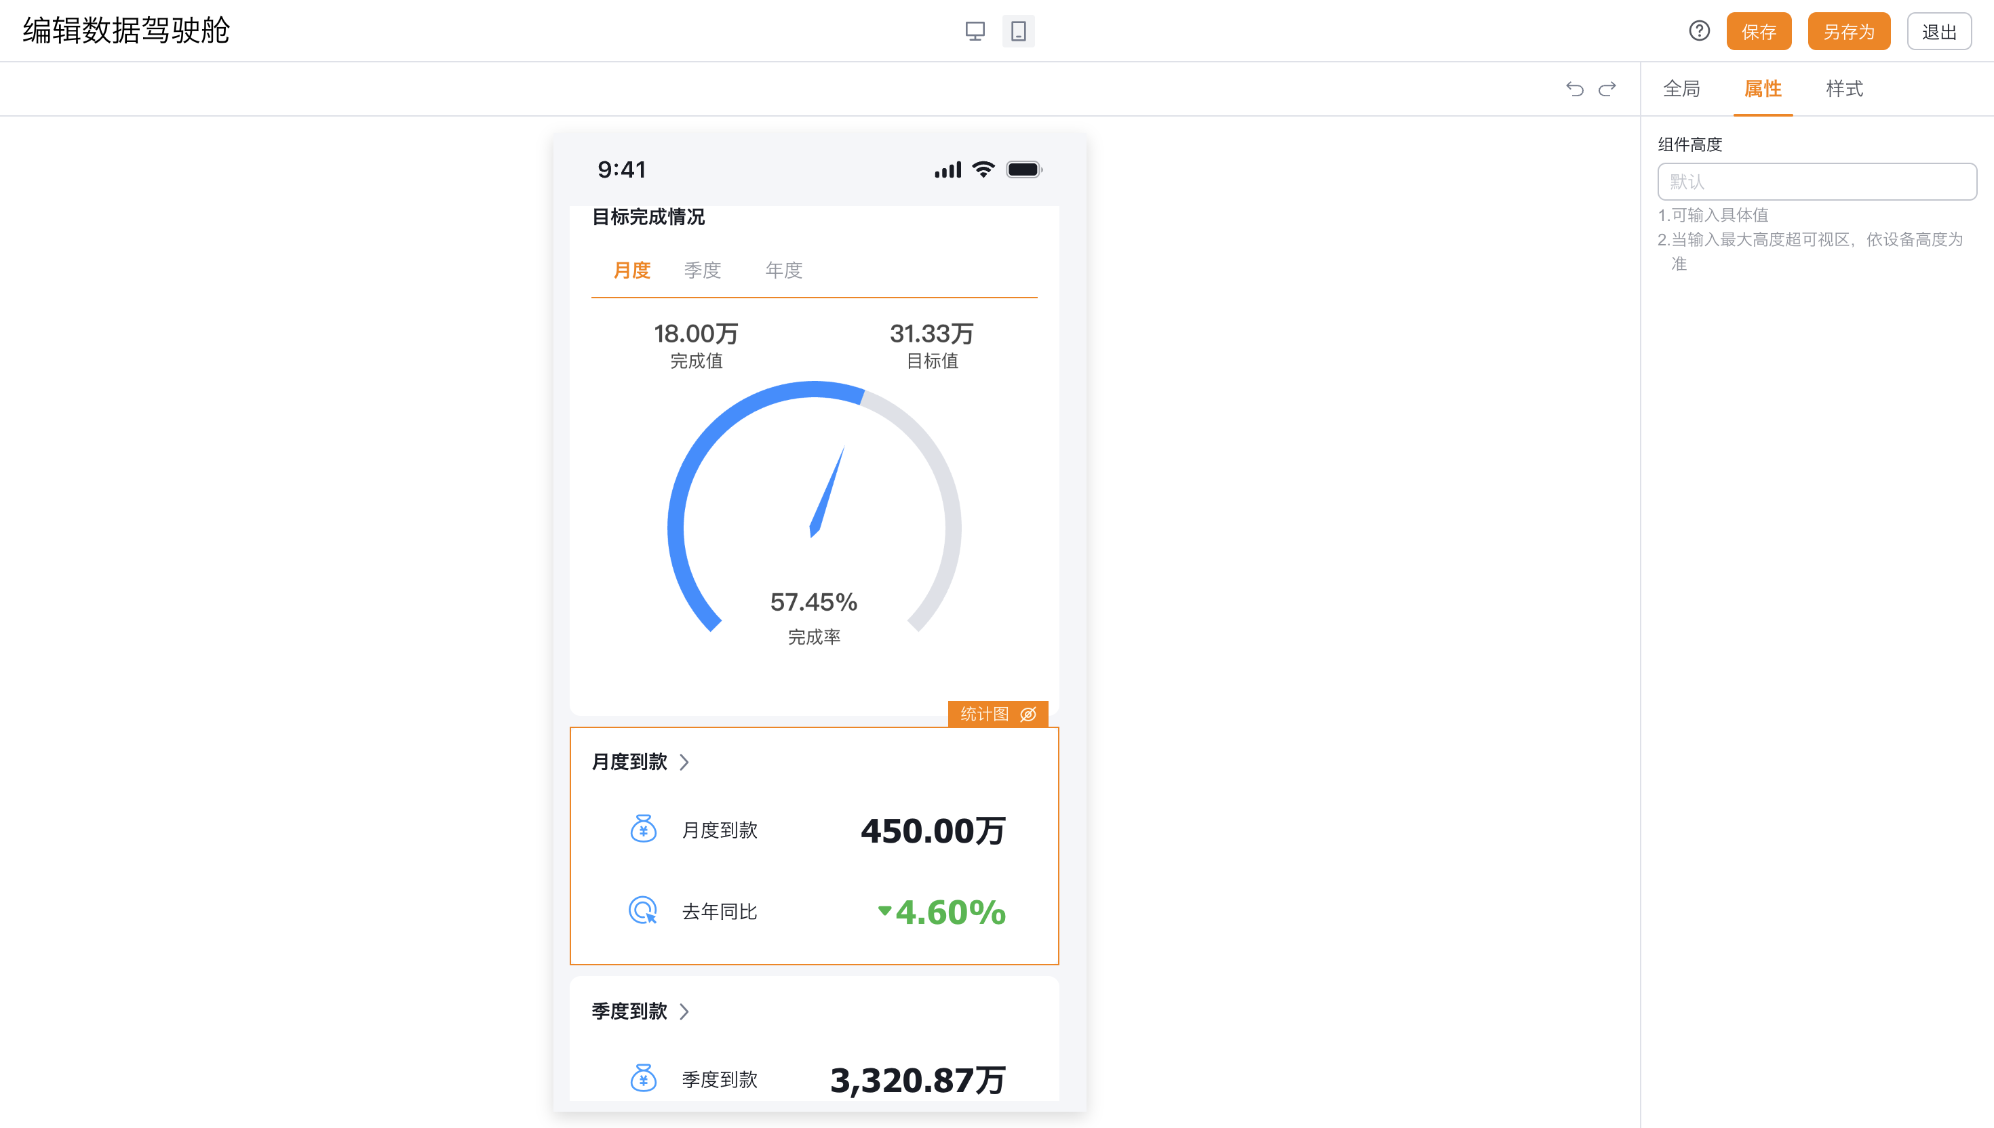Click the money bag icon beside 月度到款

[643, 829]
